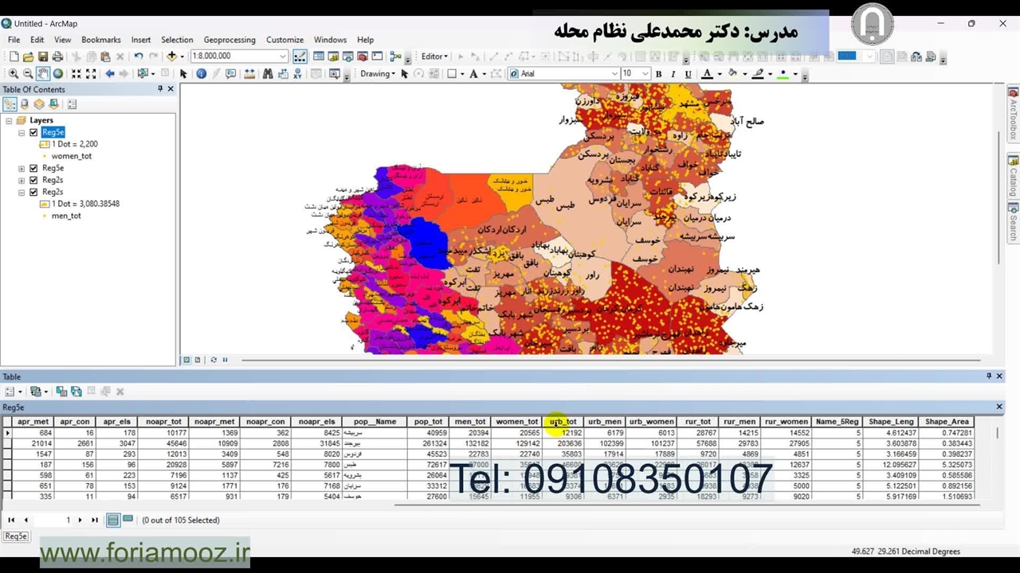Click the Zoom In tool

click(x=14, y=74)
